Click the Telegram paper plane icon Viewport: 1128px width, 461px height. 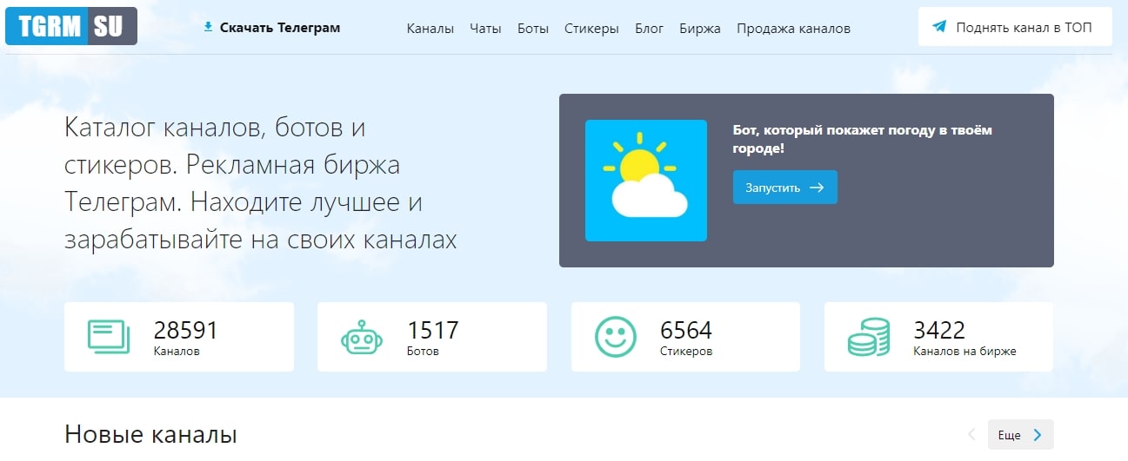pyautogui.click(x=939, y=27)
